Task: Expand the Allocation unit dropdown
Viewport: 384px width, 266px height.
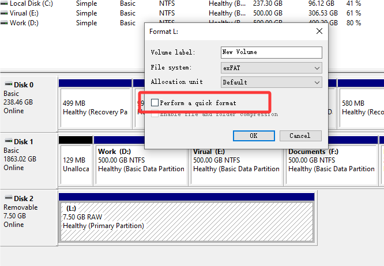Action: click(x=271, y=82)
